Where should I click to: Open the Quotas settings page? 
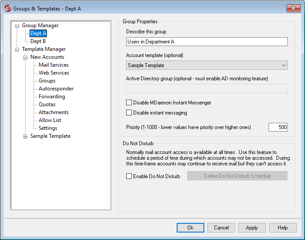click(47, 104)
